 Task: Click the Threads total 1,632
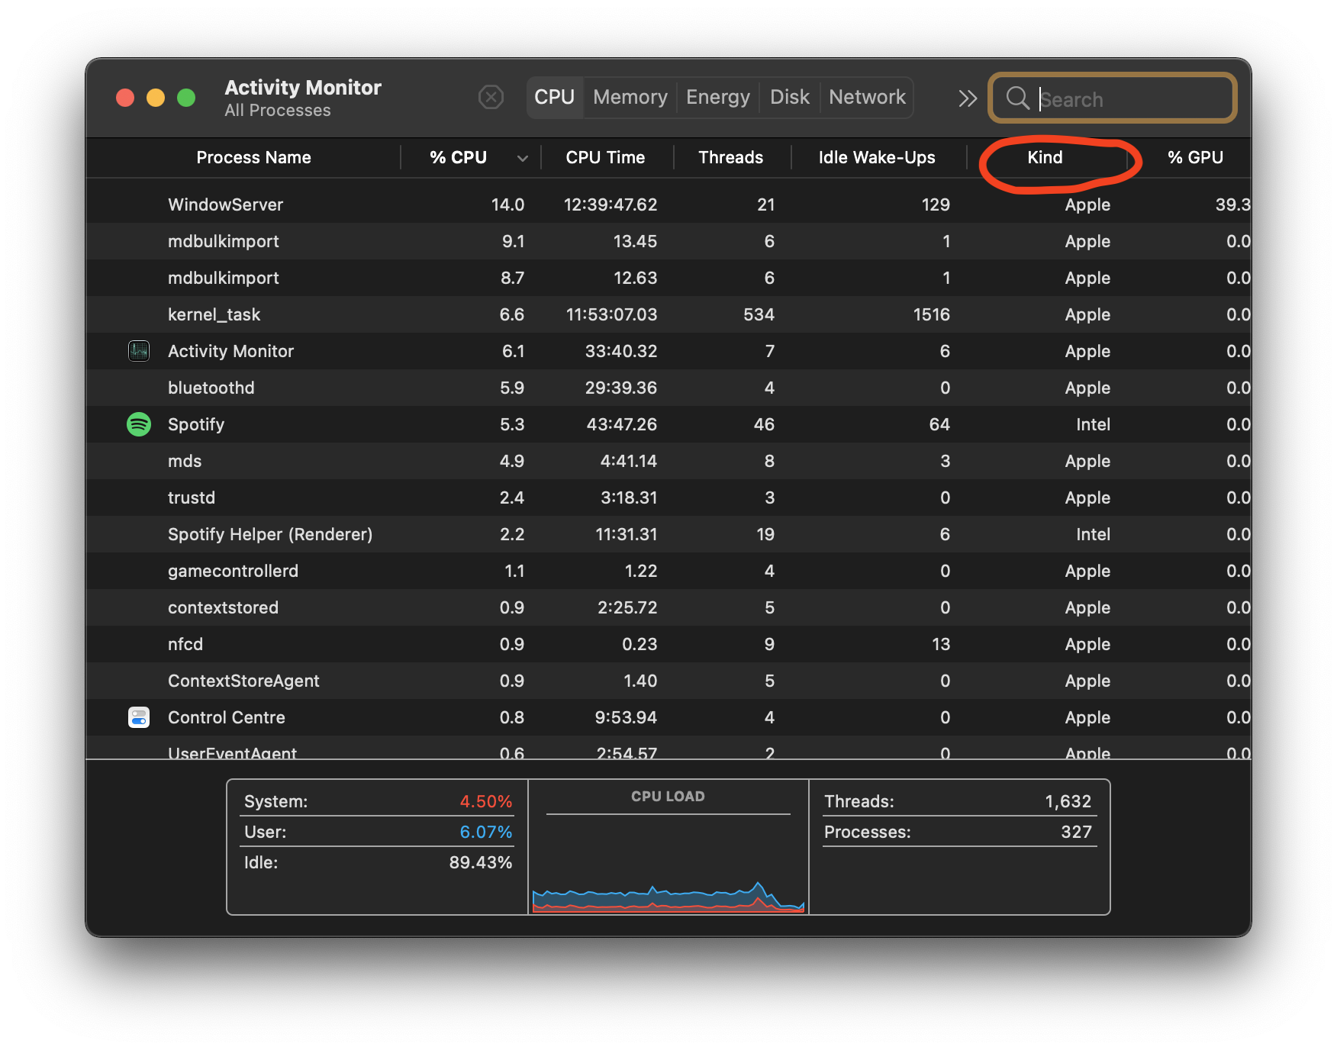click(1068, 801)
